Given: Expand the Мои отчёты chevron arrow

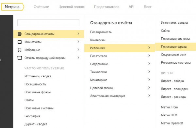Looking at the screenshot, I should [x=78, y=42].
